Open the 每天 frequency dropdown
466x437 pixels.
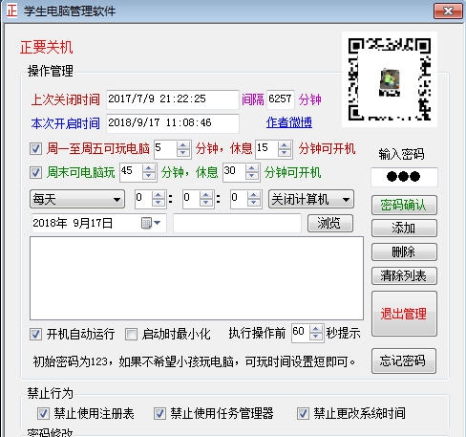click(x=77, y=199)
